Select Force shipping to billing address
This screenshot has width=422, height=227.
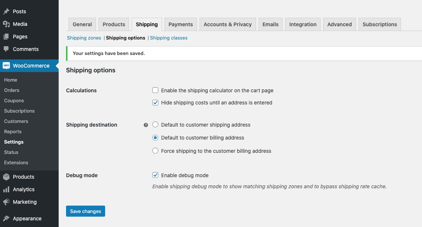pyautogui.click(x=155, y=151)
